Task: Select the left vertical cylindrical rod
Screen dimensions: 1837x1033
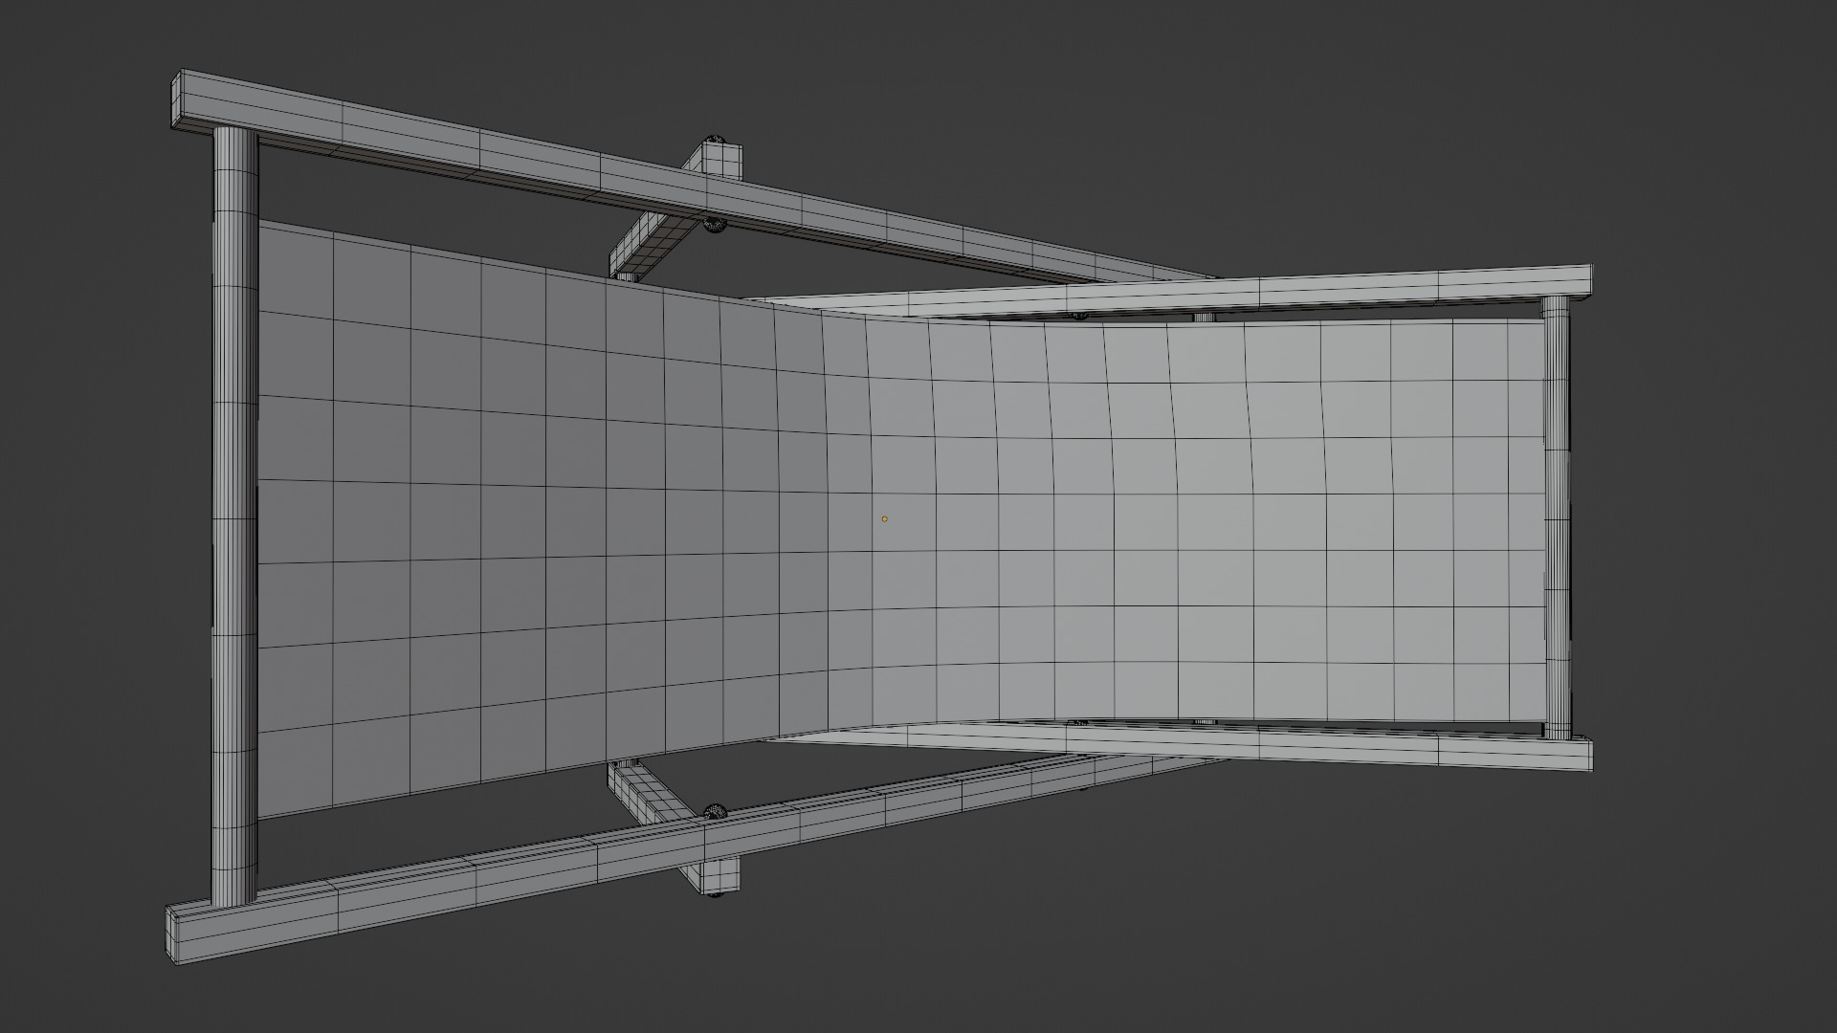Action: 234,516
